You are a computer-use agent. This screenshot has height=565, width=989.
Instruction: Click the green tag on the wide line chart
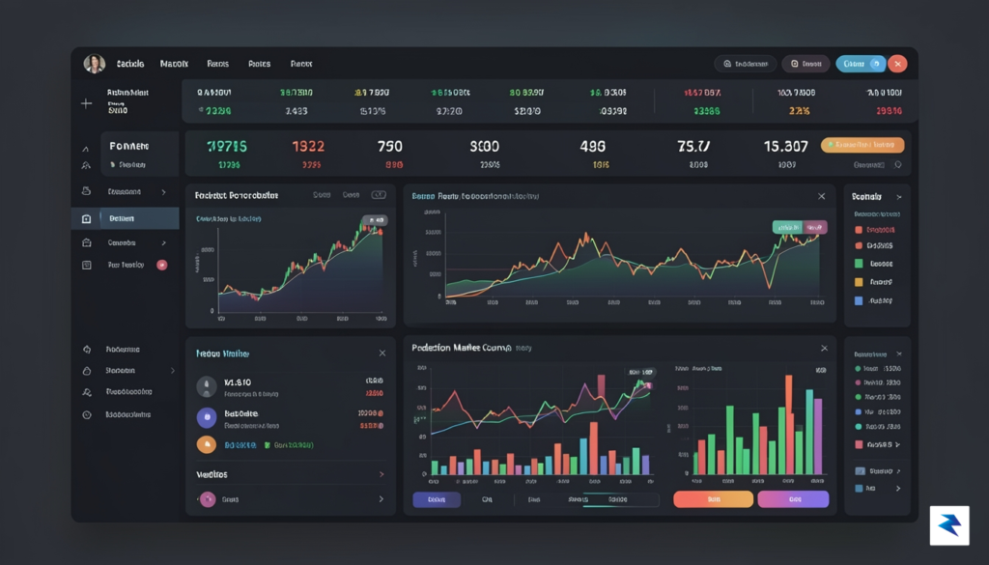point(787,227)
